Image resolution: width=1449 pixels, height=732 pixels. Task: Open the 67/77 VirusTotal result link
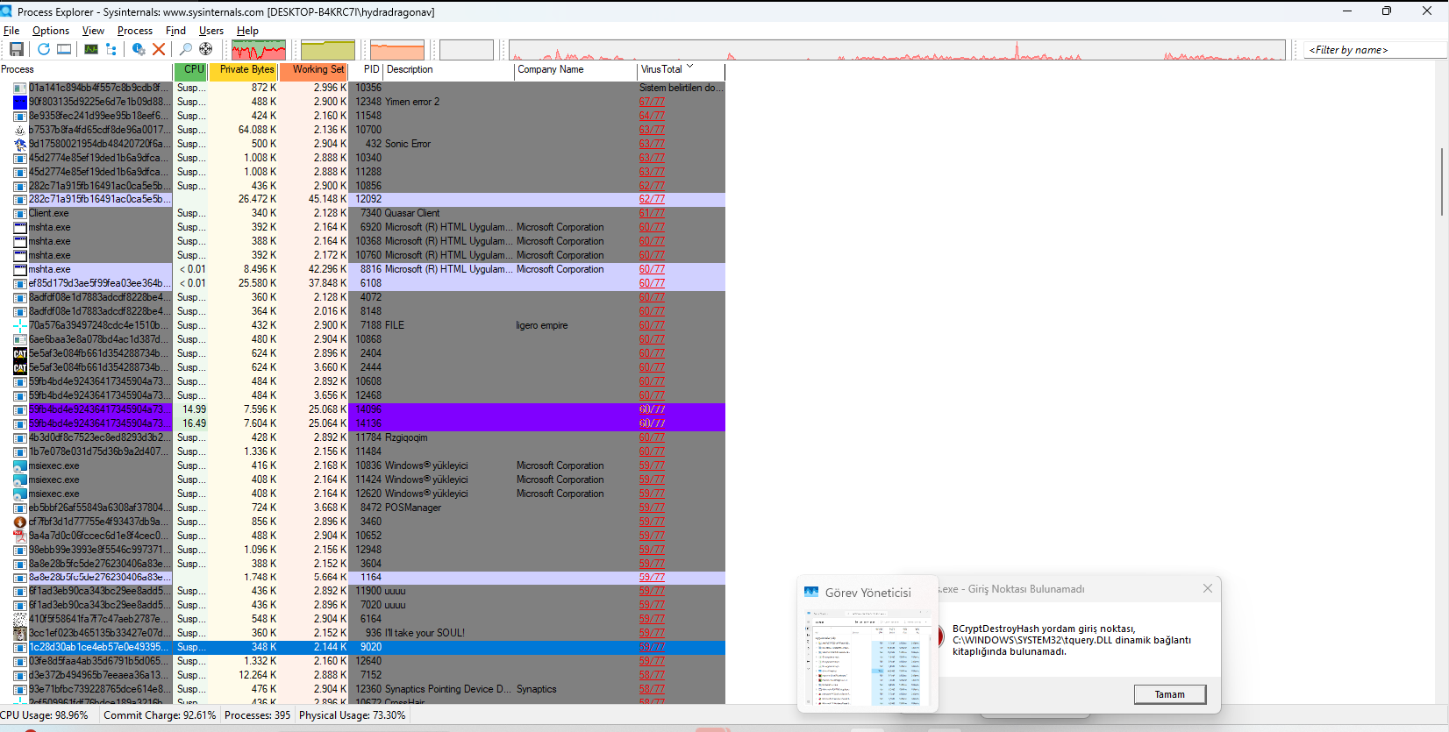pyautogui.click(x=652, y=102)
